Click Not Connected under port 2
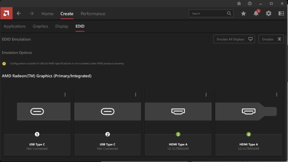The width and height of the screenshot is (288, 162). coord(107,149)
